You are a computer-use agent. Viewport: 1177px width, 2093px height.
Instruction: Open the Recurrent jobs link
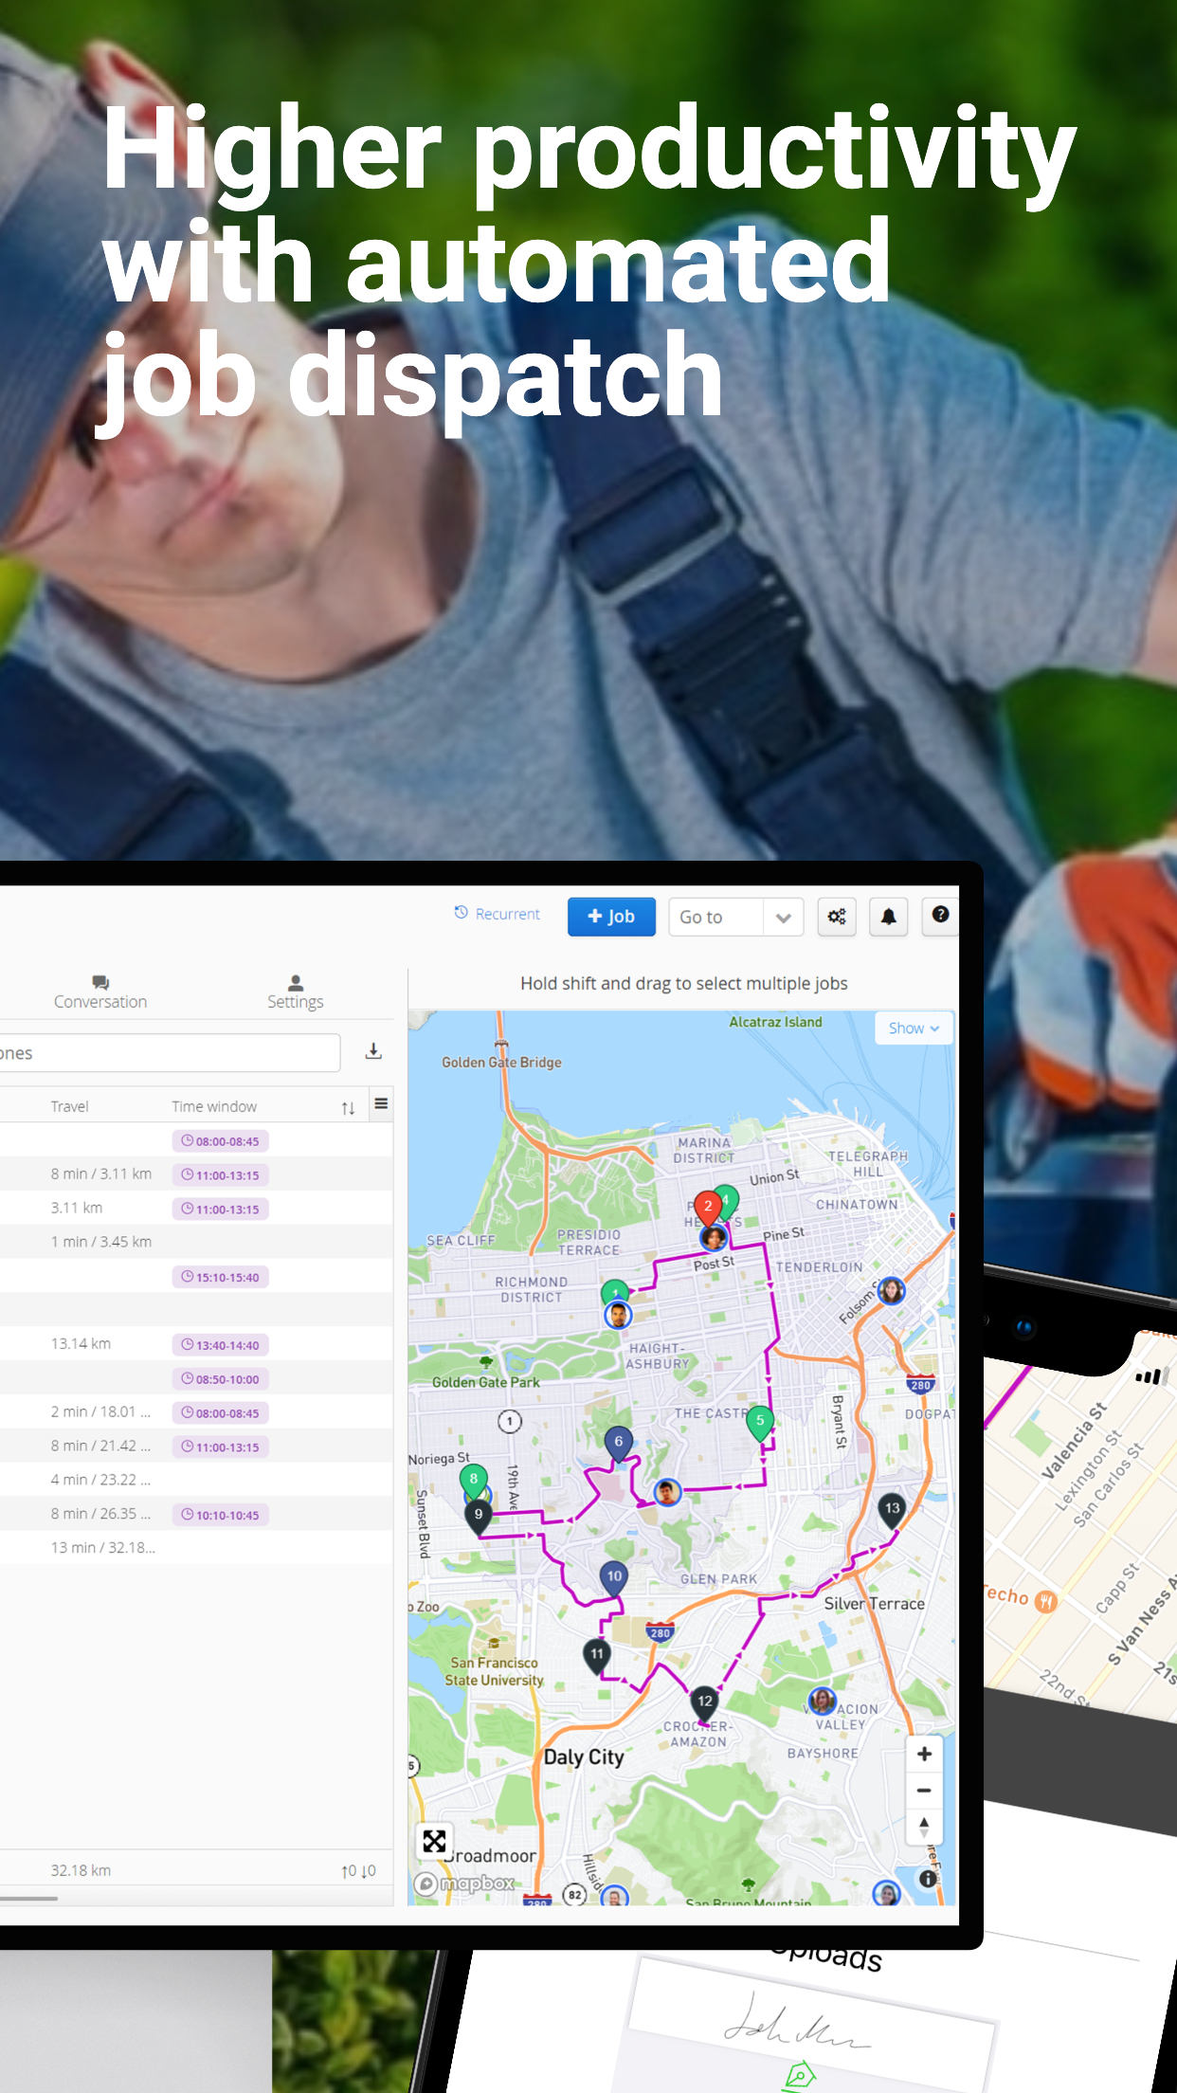point(497,914)
